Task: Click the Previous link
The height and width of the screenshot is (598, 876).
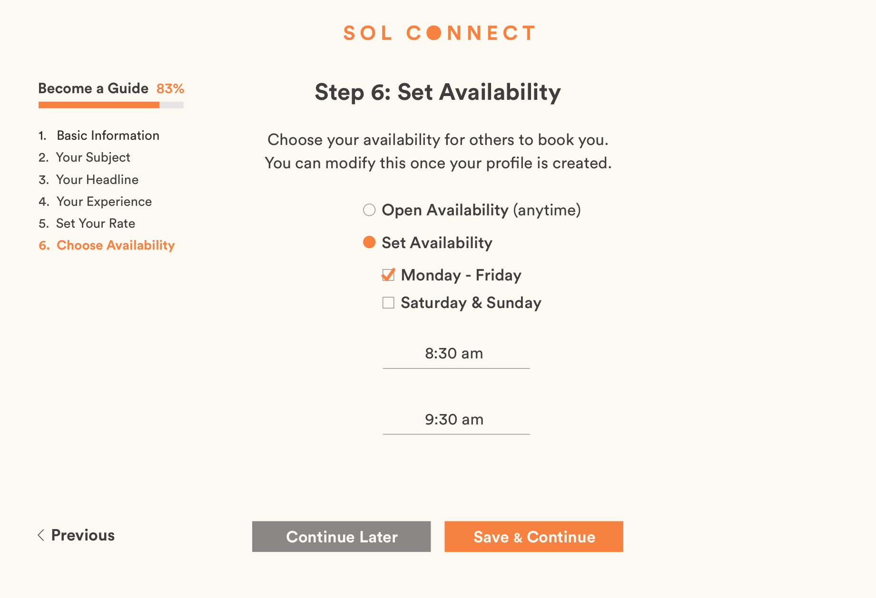Action: 83,535
